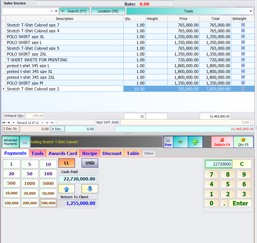Click blue up arrow under Cash Paid
The image size is (257, 243).
click(x=66, y=189)
